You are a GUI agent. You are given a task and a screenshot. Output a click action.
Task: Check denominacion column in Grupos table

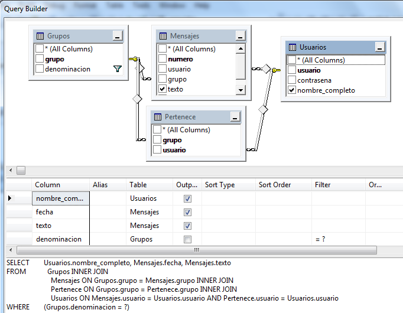coord(40,69)
